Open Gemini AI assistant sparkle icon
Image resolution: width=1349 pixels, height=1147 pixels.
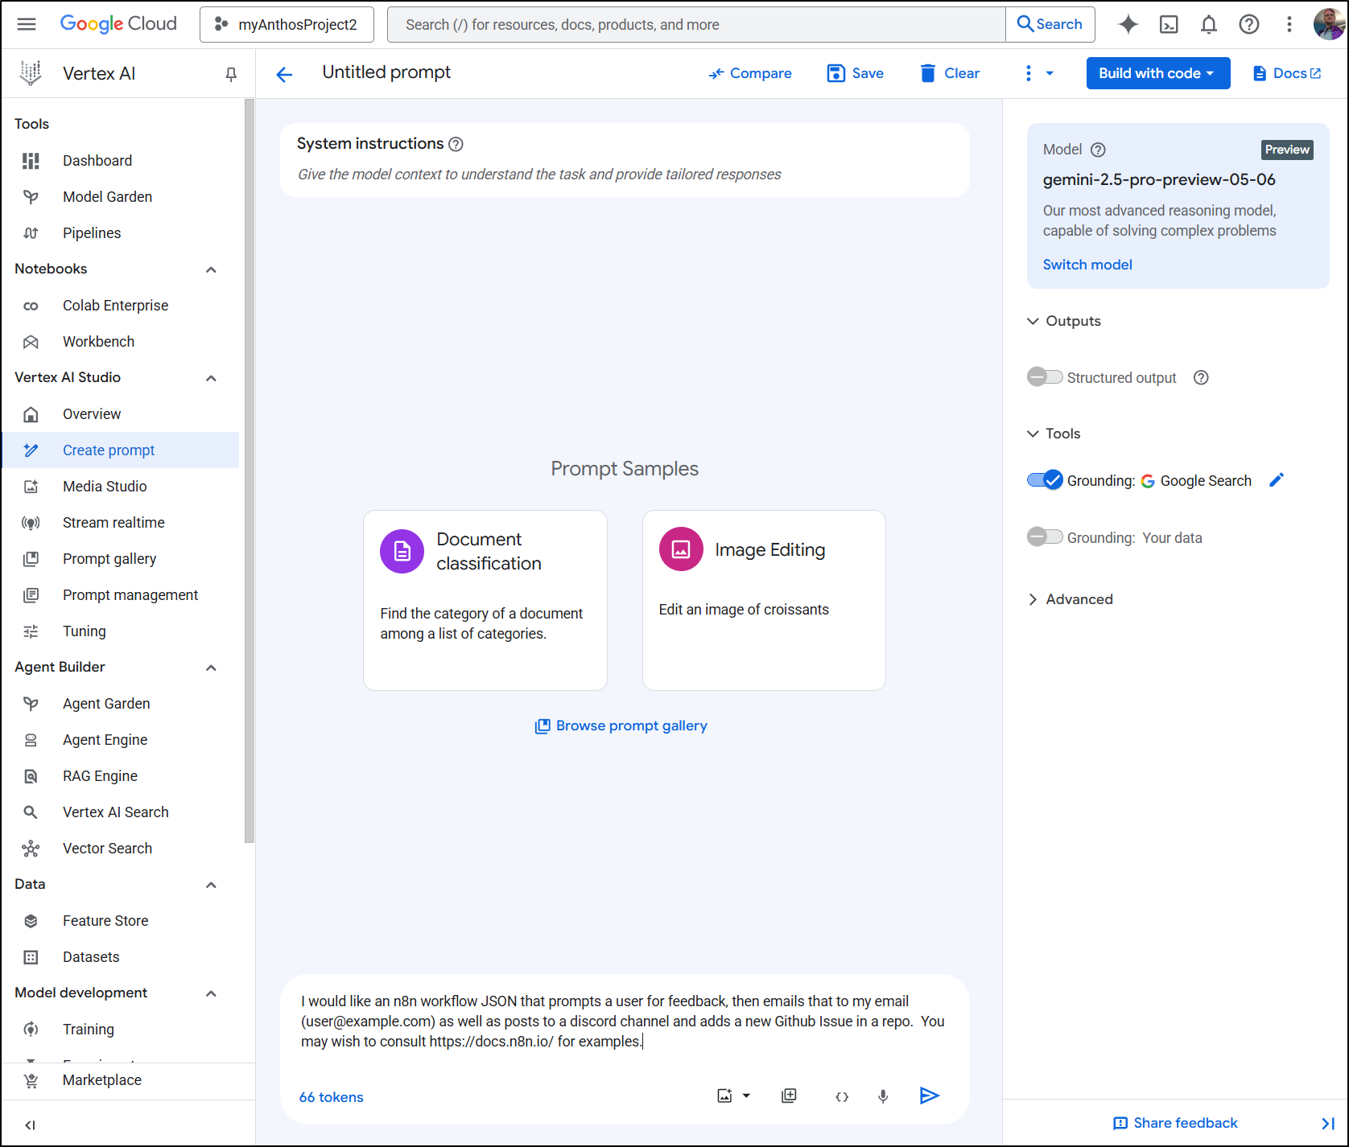(x=1128, y=24)
